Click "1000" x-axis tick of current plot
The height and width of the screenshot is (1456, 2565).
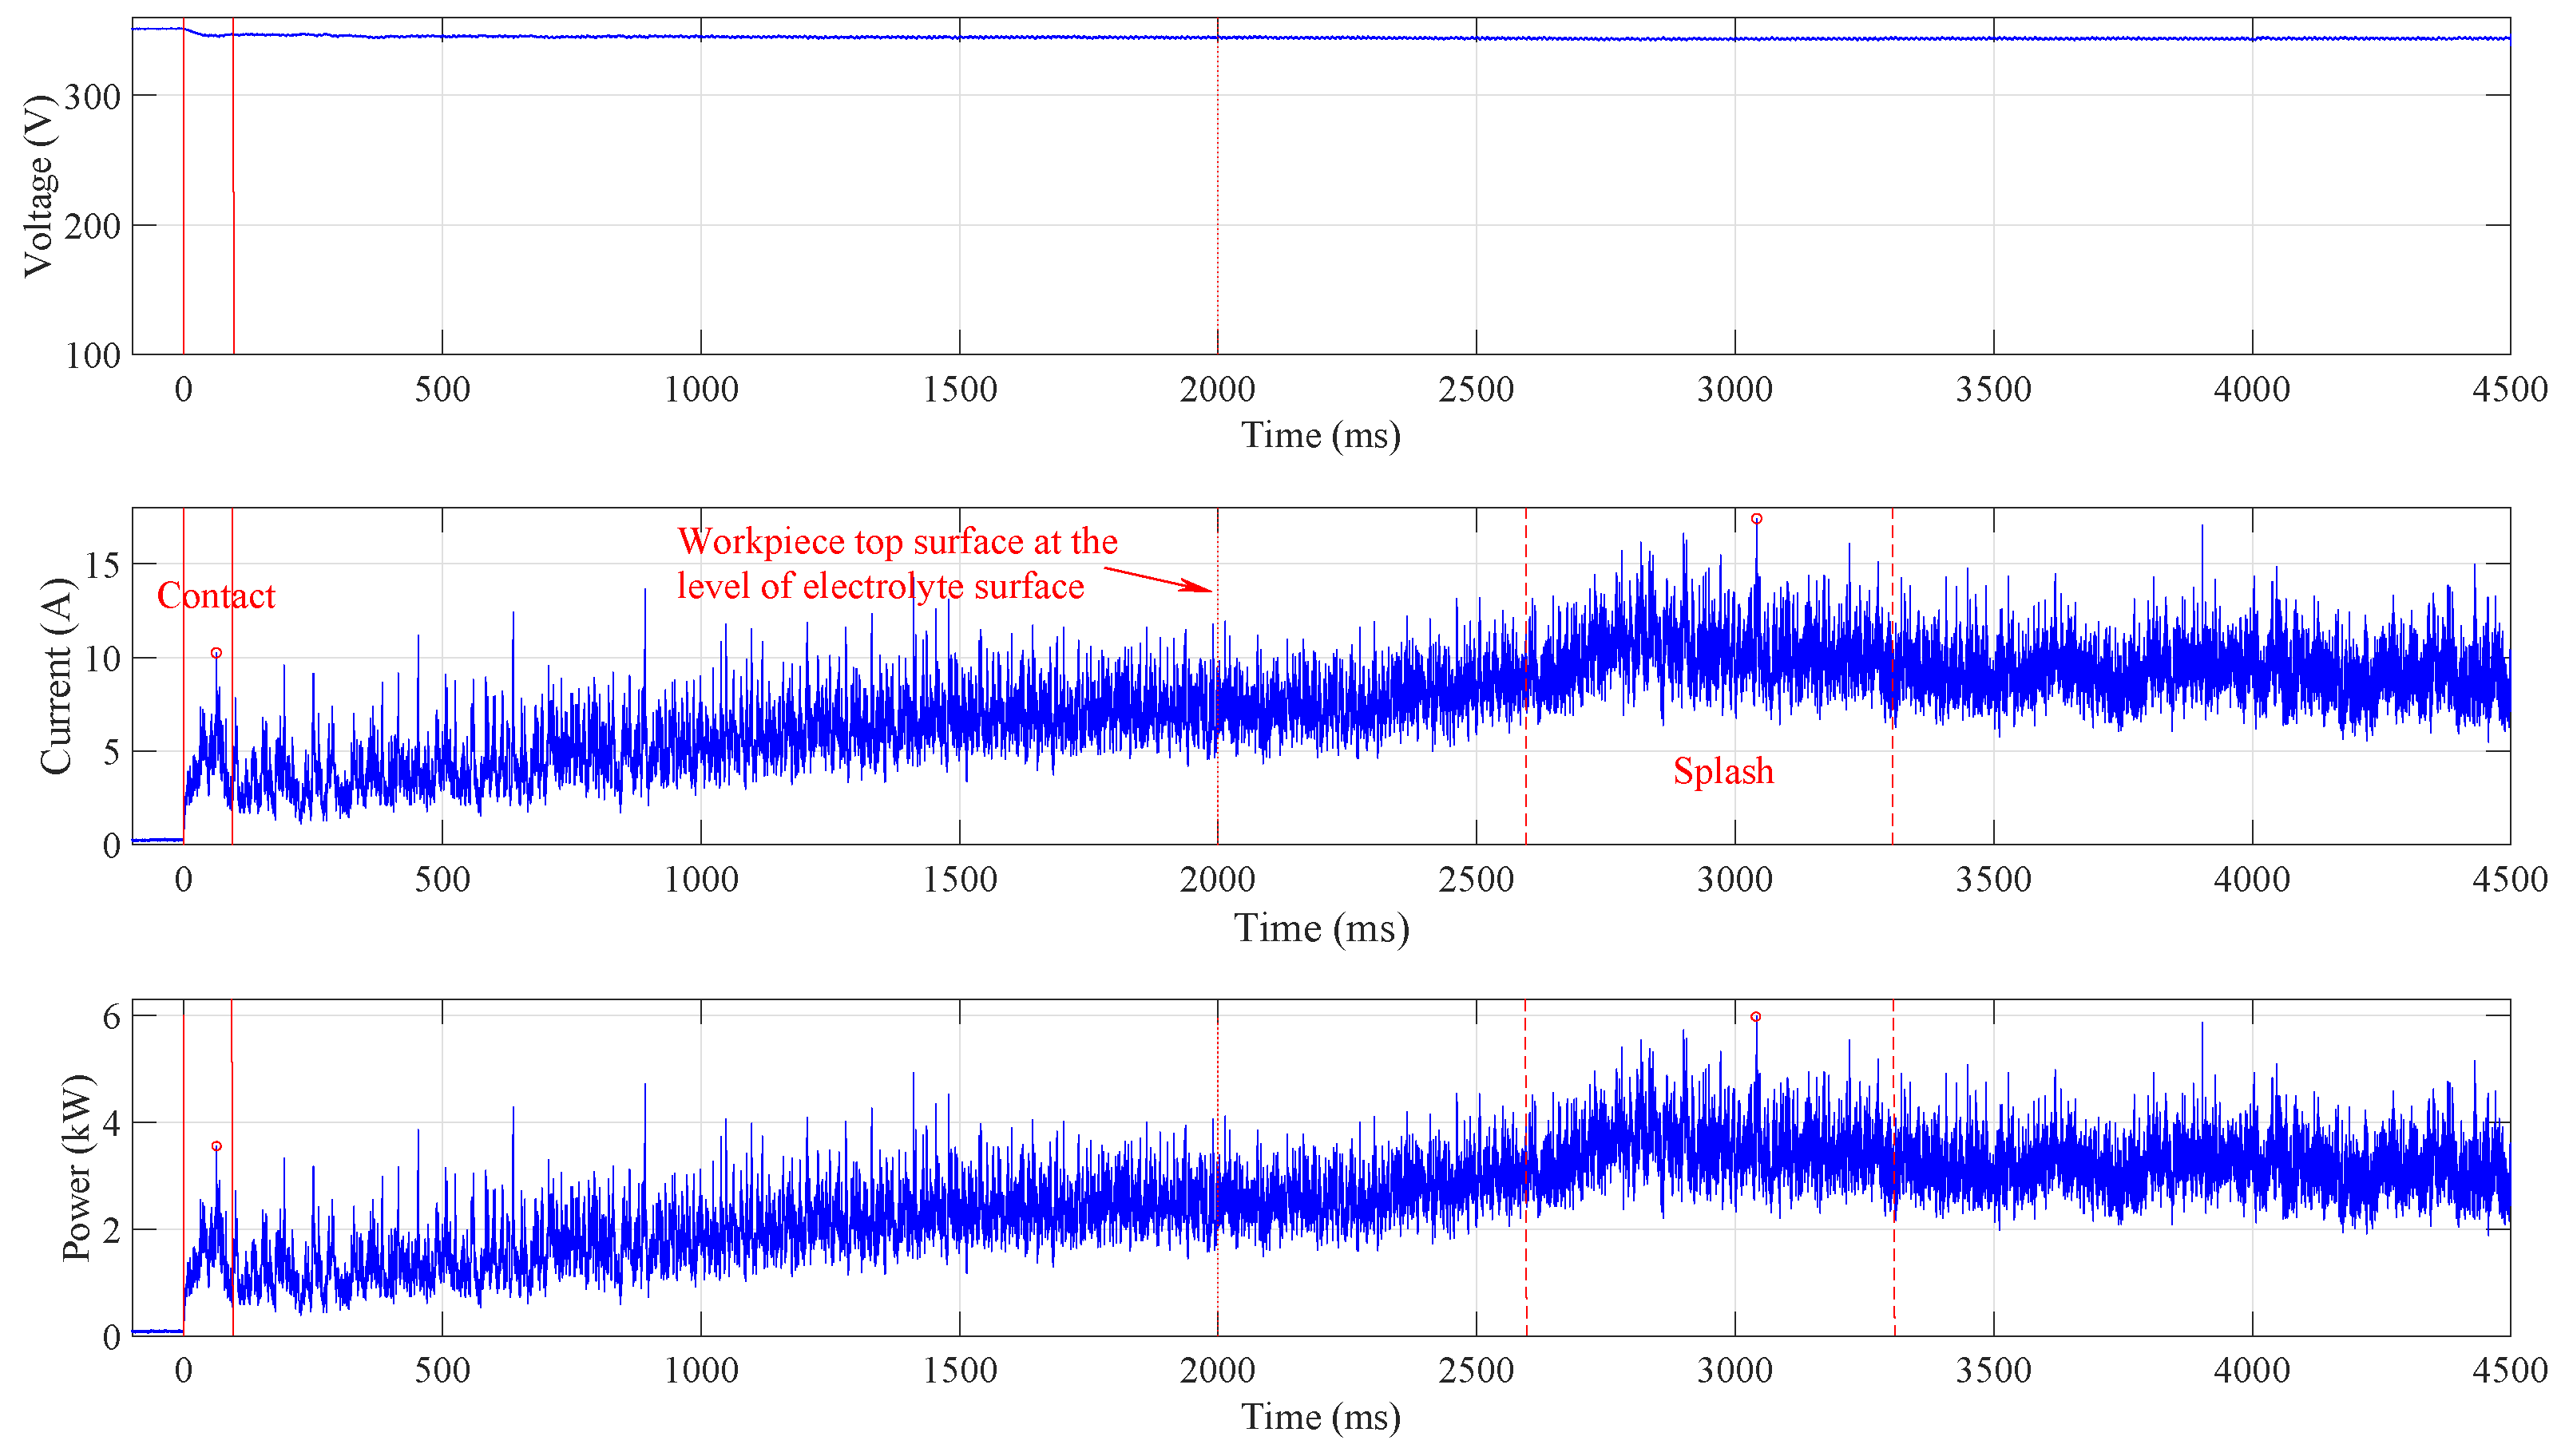point(701,880)
